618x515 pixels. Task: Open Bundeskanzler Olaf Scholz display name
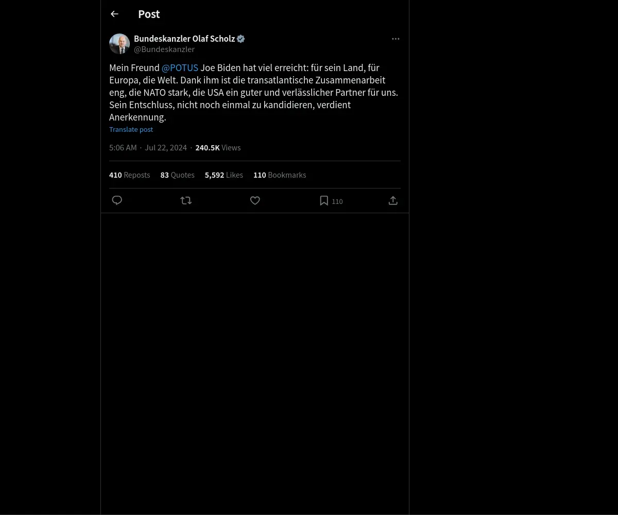pos(184,39)
